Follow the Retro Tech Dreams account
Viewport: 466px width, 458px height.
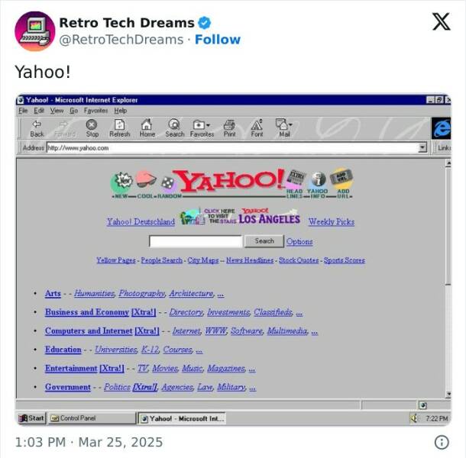tap(218, 40)
